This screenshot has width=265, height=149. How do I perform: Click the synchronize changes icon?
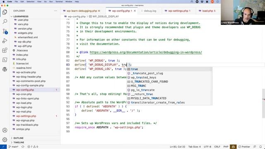click(23, 147)
